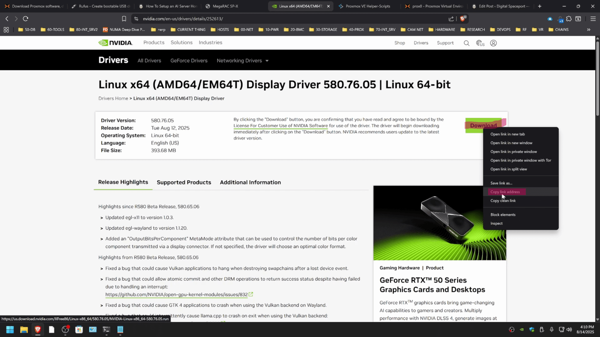This screenshot has width=600, height=337.
Task: Open the Brave hamburger main menu
Action: tap(593, 19)
